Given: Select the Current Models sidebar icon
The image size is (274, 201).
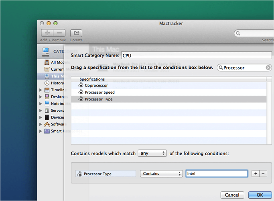Looking at the screenshot, I should point(47,69).
